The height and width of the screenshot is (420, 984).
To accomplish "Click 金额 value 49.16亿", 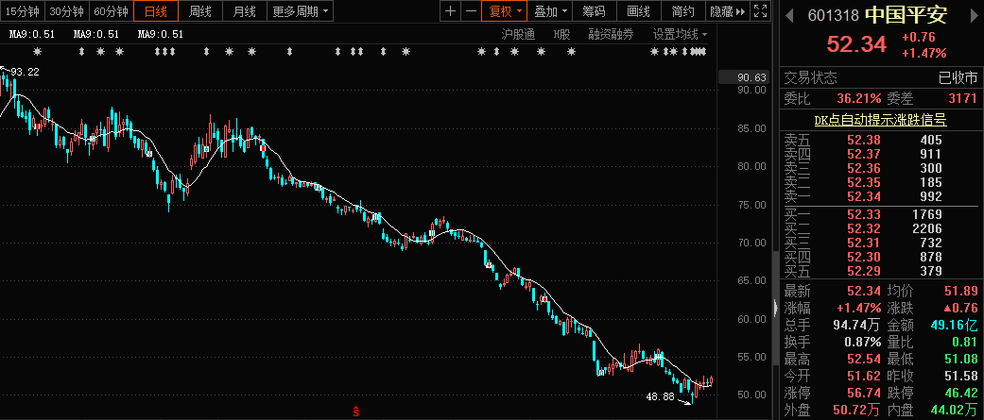I will coord(954,325).
